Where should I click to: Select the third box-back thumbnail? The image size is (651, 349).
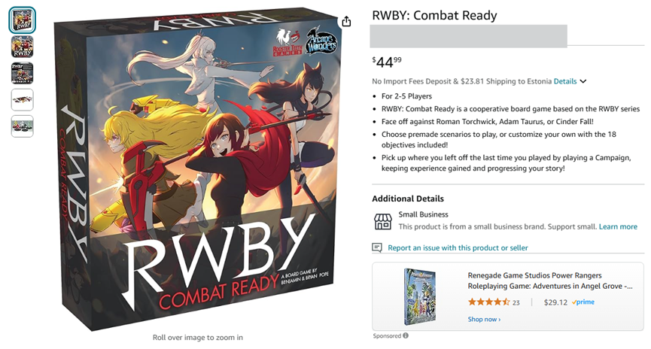click(22, 73)
